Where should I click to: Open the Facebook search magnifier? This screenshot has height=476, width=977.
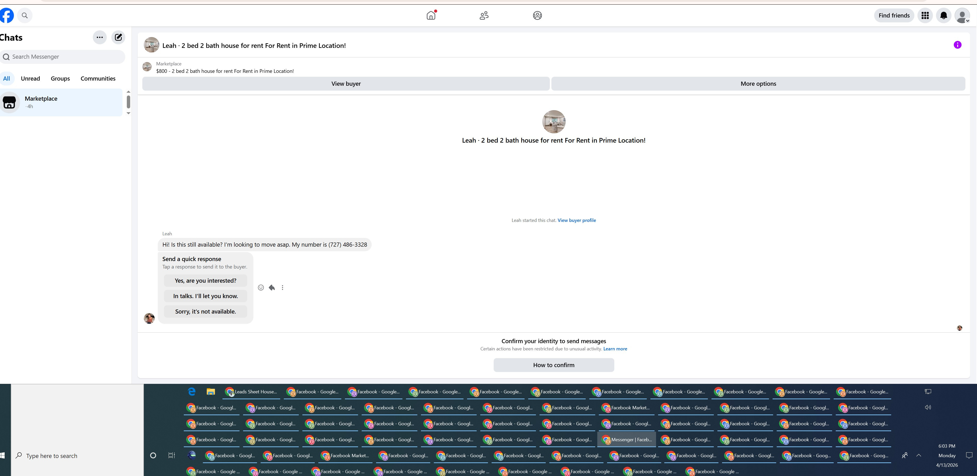coord(25,15)
